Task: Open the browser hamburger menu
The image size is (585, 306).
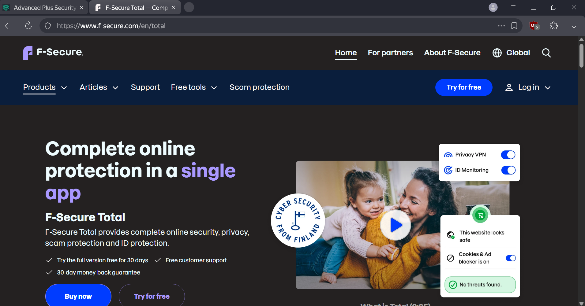Action: (x=513, y=7)
